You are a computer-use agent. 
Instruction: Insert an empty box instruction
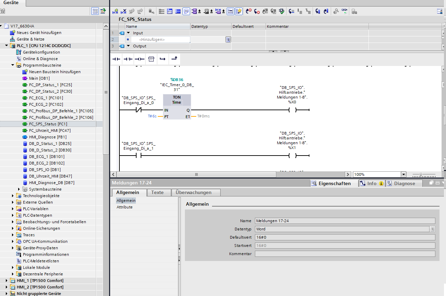pyautogui.click(x=151, y=59)
